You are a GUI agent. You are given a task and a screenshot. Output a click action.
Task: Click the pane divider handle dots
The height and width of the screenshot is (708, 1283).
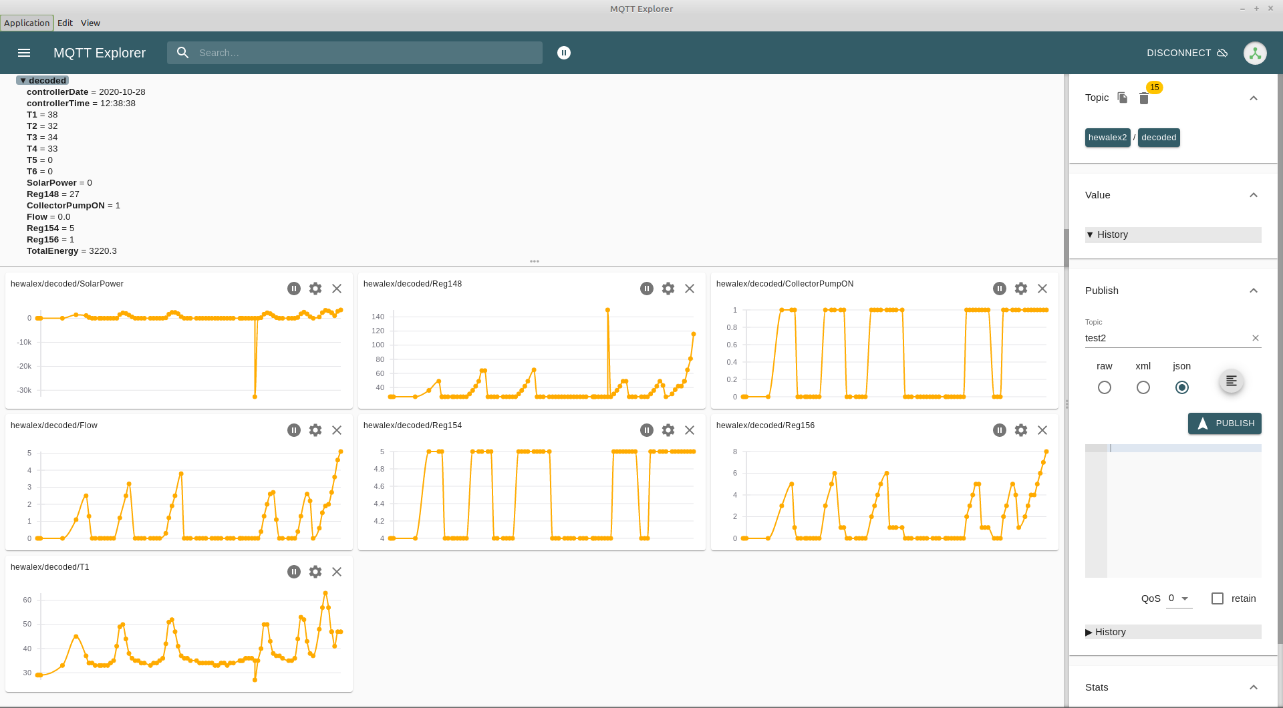click(x=535, y=261)
